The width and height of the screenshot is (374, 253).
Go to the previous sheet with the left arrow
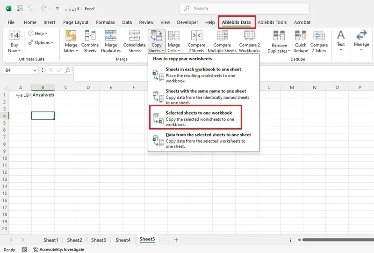(x=11, y=239)
